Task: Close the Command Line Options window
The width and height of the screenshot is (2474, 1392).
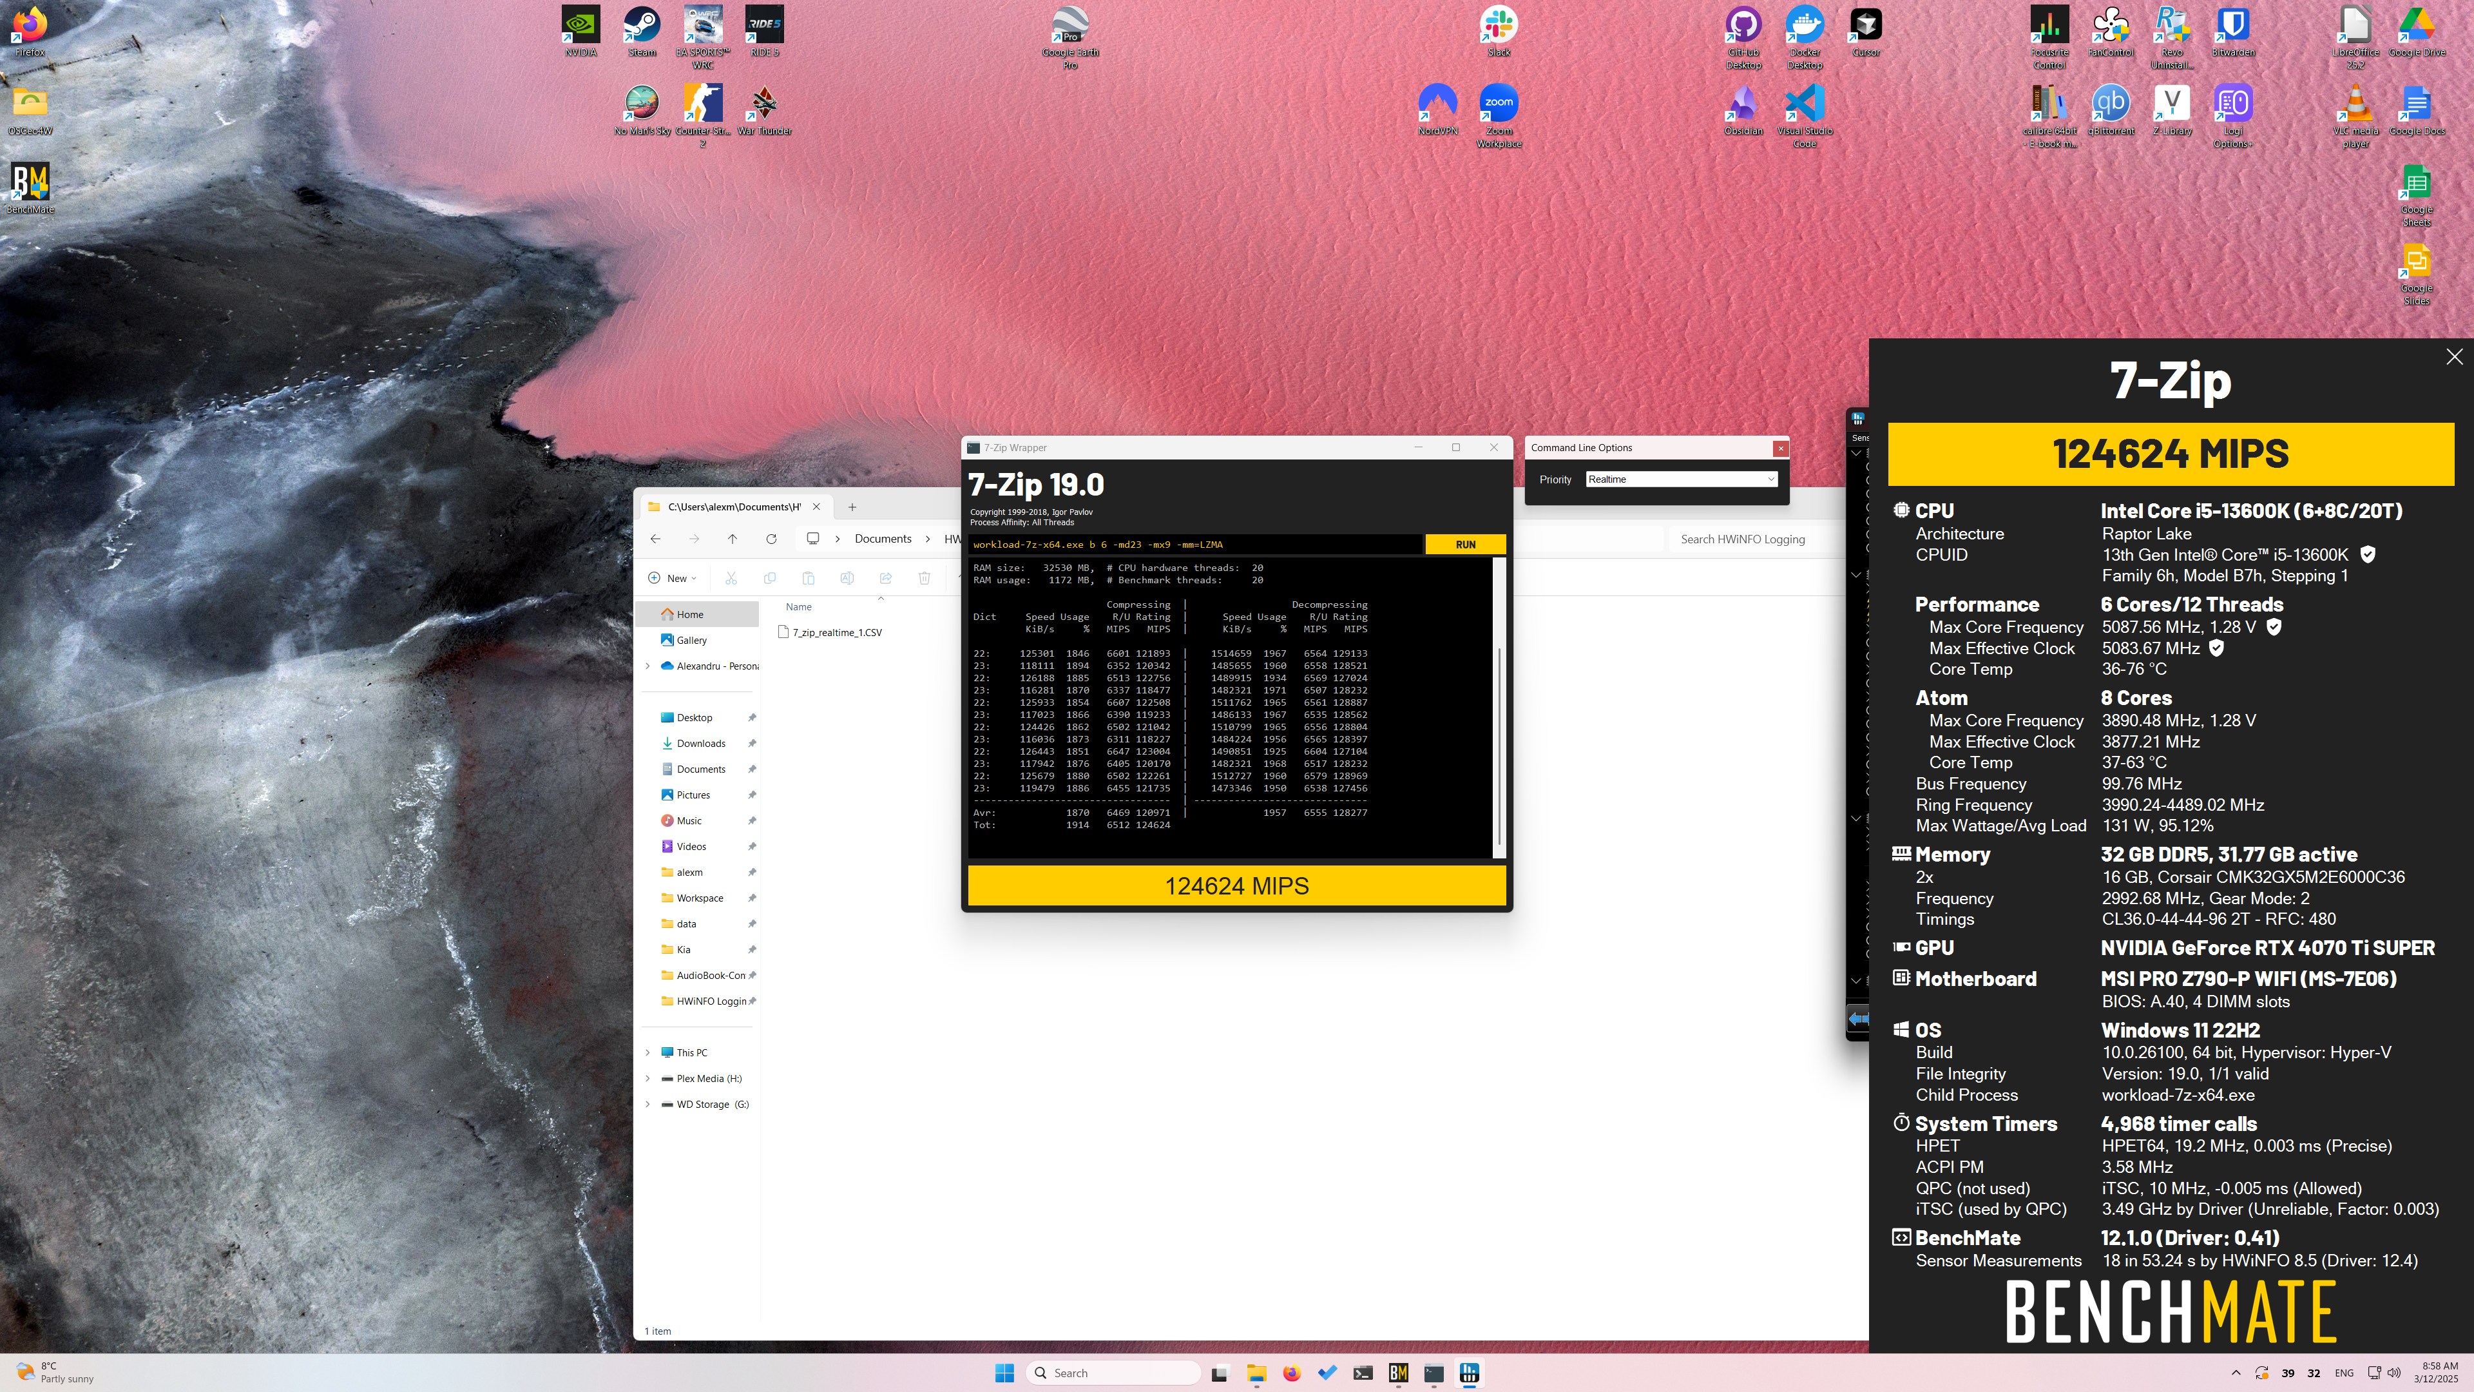Action: [x=1781, y=449]
